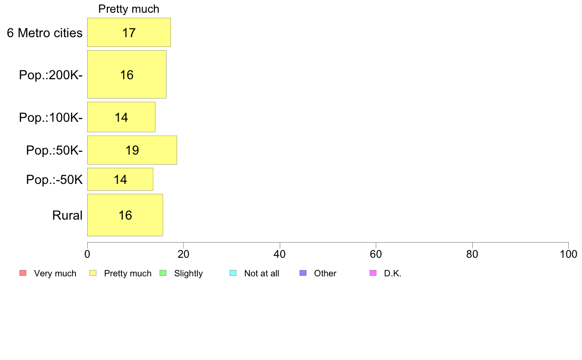Click the 6 Metro cities row label

45,33
